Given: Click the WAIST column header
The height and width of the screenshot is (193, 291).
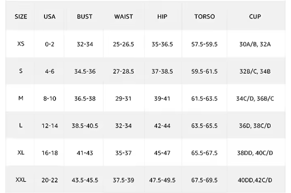Looking at the screenshot, I should [123, 17].
